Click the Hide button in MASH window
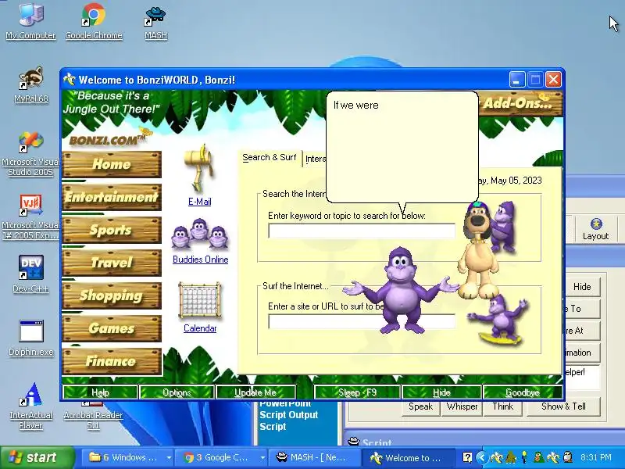The width and height of the screenshot is (625, 469). pos(582,286)
